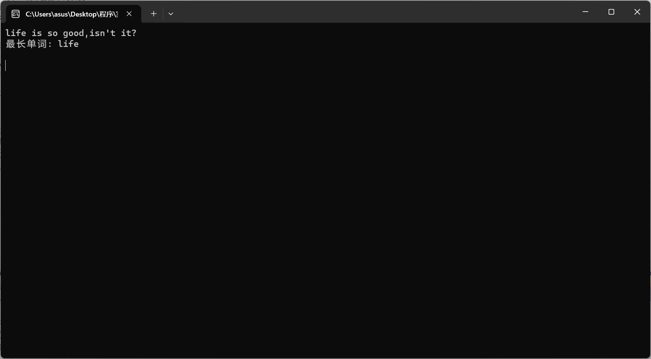Select the C:\Users\asus\Desktop tab

pos(74,14)
